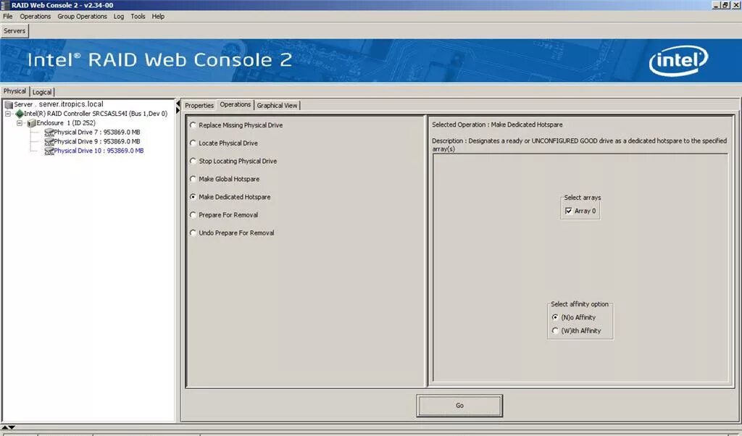Collapse the Enclosure 1 tree node
Screen dimensions: 742x436
point(20,123)
